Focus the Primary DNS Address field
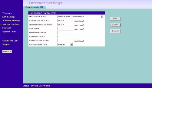Viewport: 179px width, 122px height. click(x=65, y=21)
